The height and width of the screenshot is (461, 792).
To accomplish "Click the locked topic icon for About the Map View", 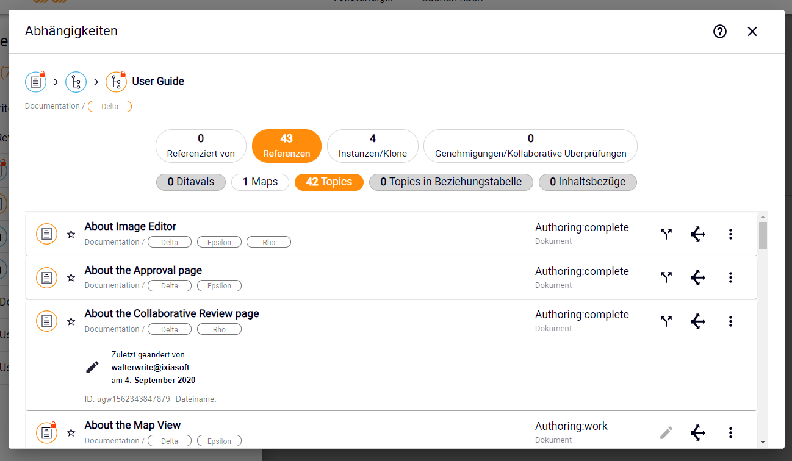I will 47,432.
